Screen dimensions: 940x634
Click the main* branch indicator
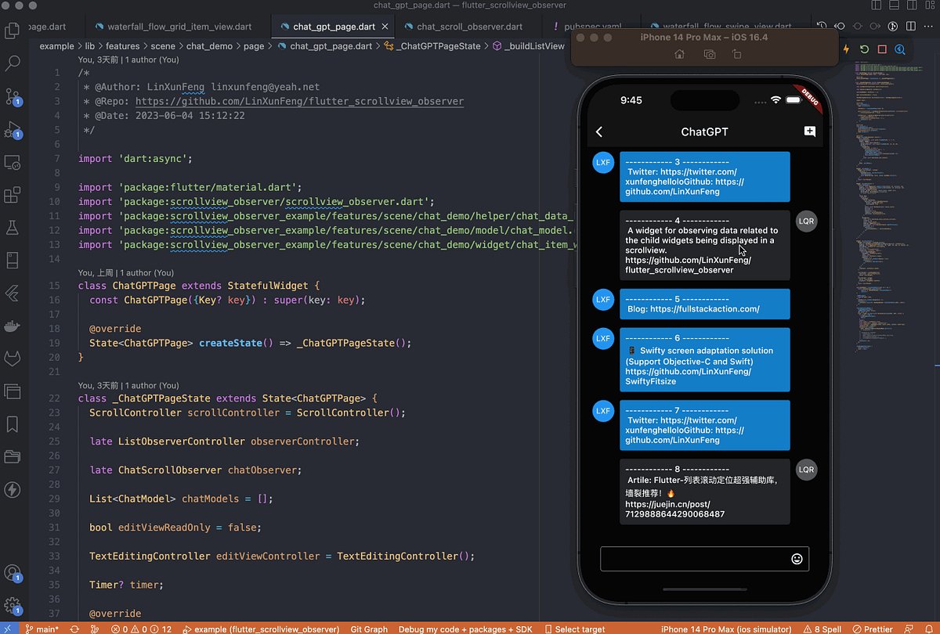[43, 629]
